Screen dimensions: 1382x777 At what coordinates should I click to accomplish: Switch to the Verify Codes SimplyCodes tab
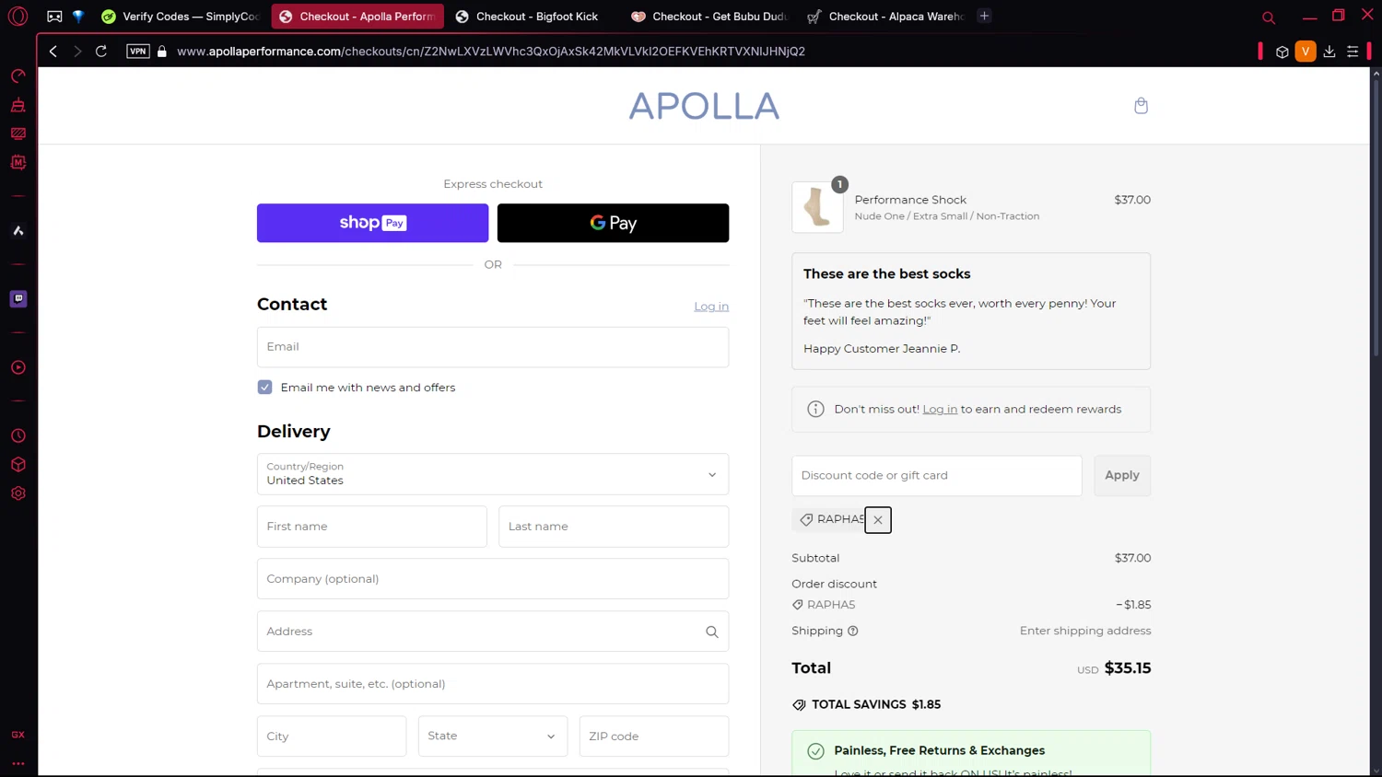click(182, 17)
